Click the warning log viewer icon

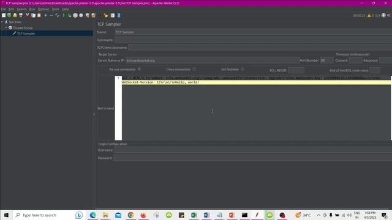coord(369,15)
